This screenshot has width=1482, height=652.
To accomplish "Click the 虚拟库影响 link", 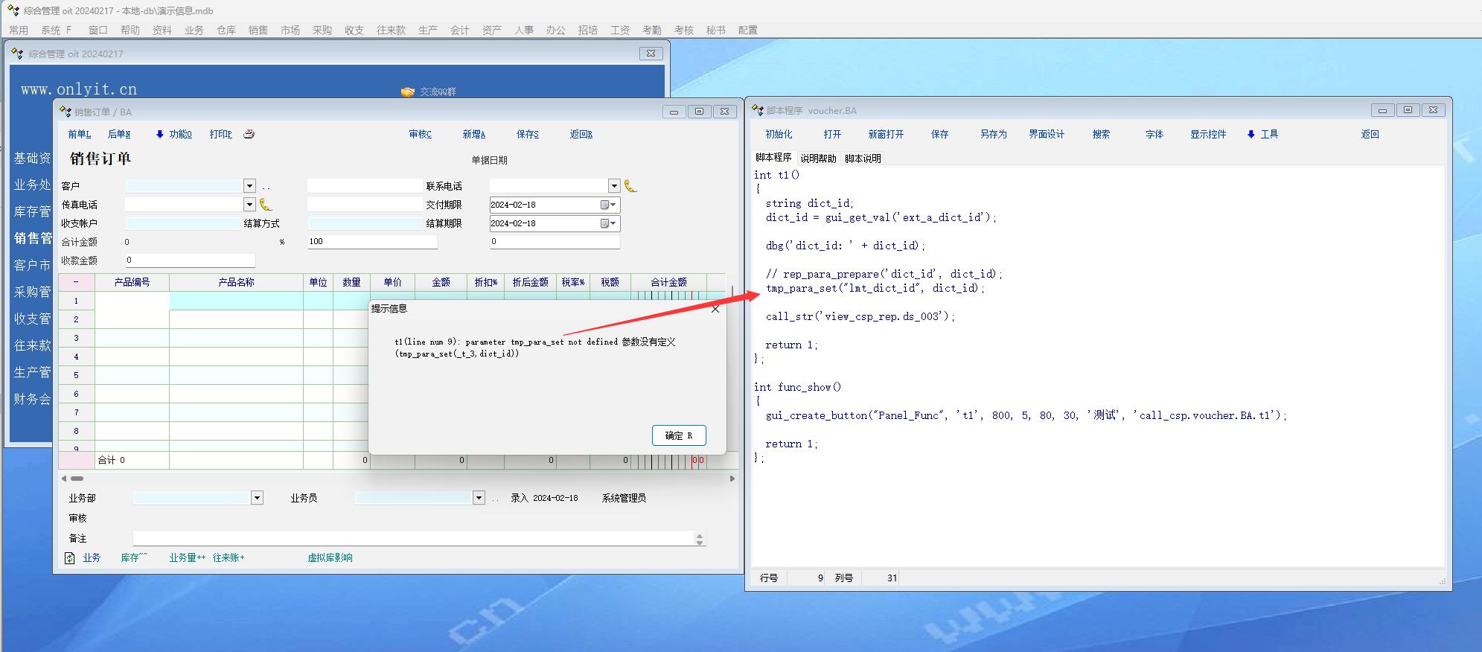I will tap(330, 557).
